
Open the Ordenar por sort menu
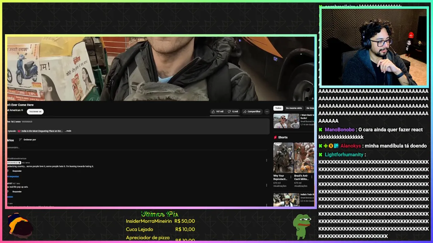(27, 140)
